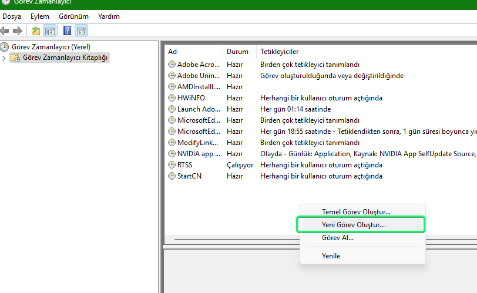The width and height of the screenshot is (477, 293).
Task: Open Help via the question mark icon
Action: [67, 31]
